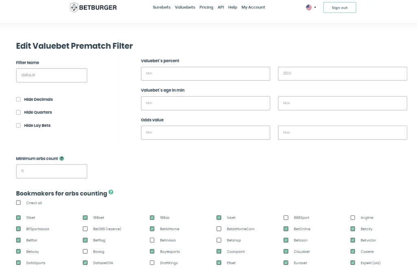This screenshot has width=417, height=270.
Task: Check the Avgline bookmaker
Action: (x=353, y=217)
